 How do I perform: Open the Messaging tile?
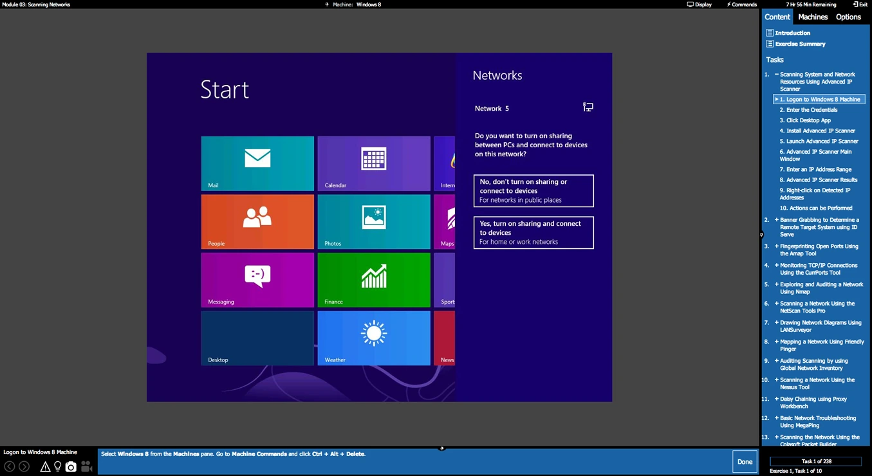(257, 280)
